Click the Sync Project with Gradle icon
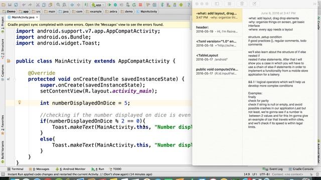This screenshot has width=321, height=180. [162, 4]
